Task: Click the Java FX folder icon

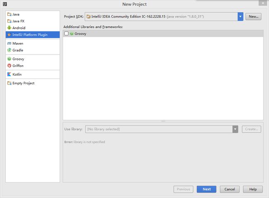Action: pyautogui.click(x=9, y=21)
